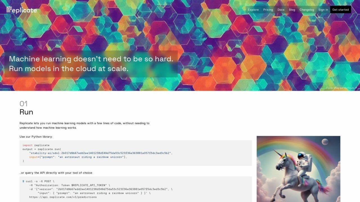
Task: Open the Docs
Action: pos(281,10)
